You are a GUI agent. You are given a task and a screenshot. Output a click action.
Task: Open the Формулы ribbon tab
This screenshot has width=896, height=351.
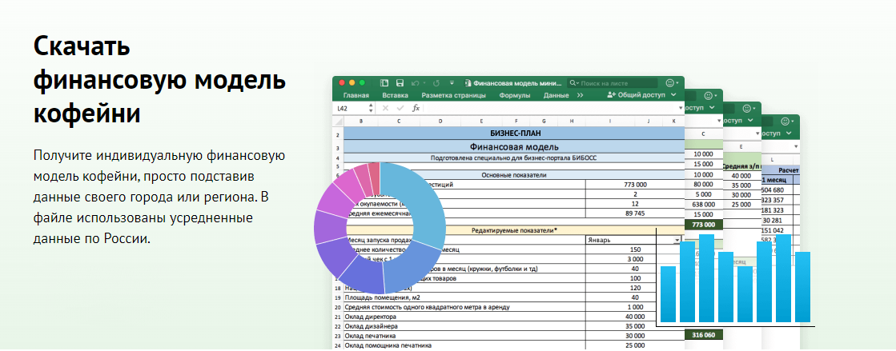coord(514,95)
